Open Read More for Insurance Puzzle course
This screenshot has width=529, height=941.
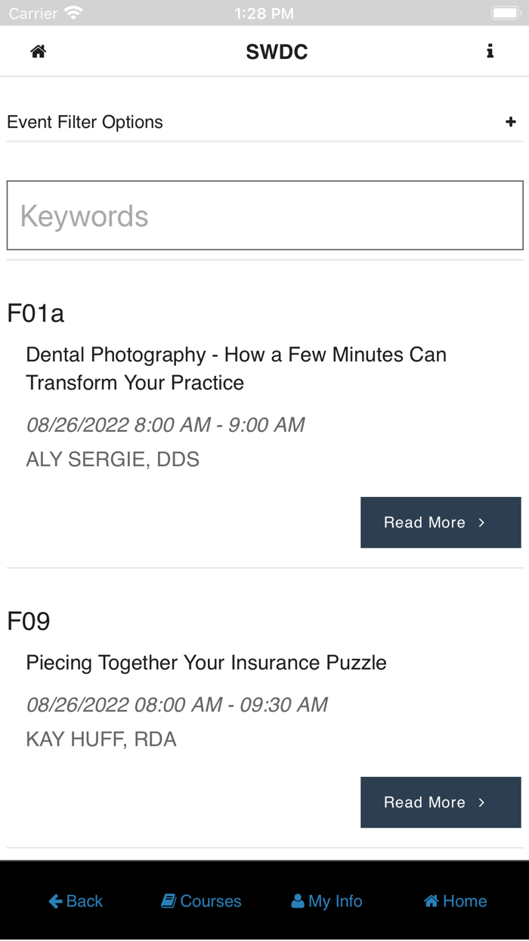(440, 802)
